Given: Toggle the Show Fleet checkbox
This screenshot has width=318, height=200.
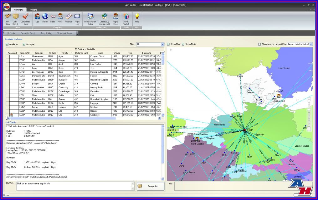Looking at the screenshot, I should (x=168, y=44).
